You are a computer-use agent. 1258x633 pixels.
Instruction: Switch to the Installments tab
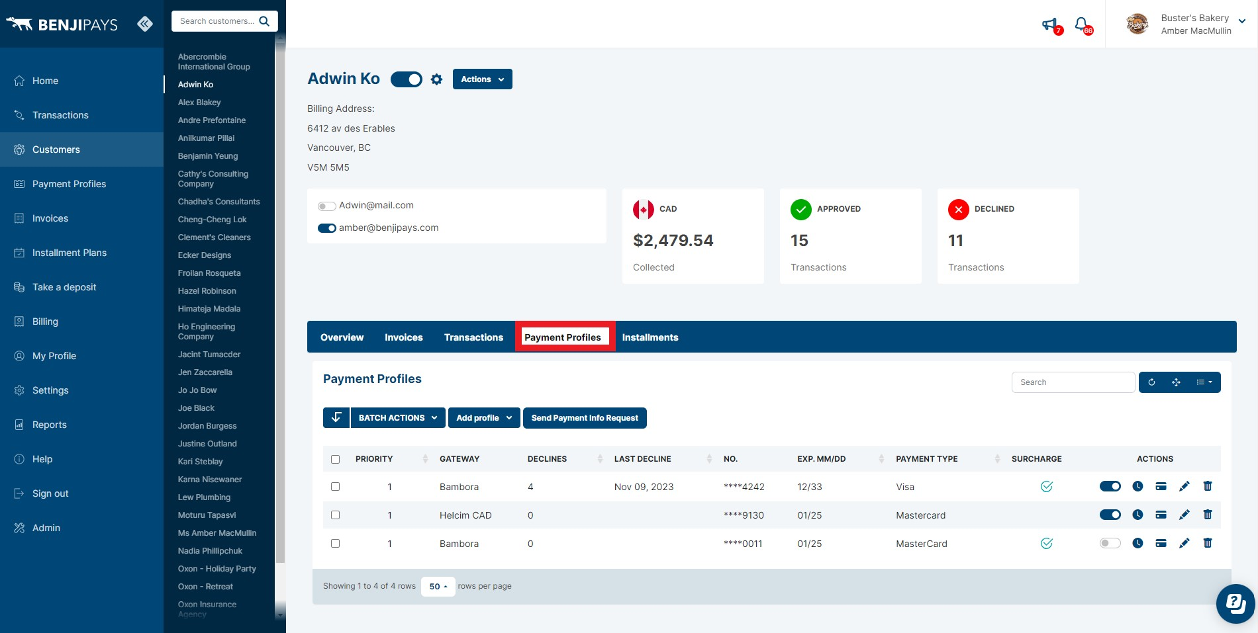pos(650,337)
